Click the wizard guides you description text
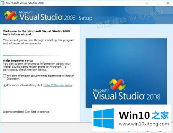The width and height of the screenshot is (173, 133). tap(39, 42)
